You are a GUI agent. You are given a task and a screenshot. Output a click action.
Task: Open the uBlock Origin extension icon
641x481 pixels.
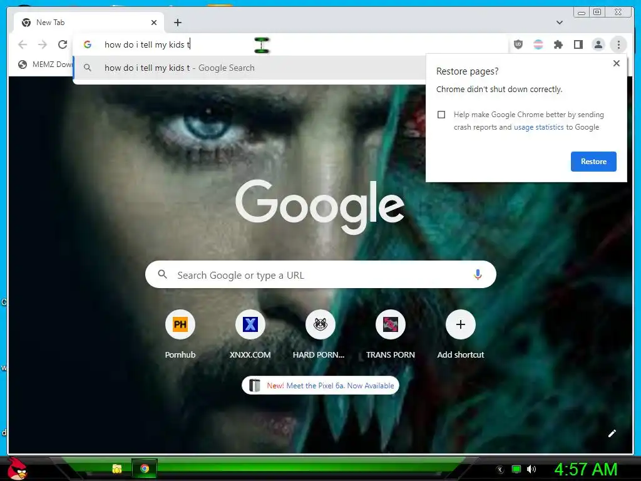(518, 44)
